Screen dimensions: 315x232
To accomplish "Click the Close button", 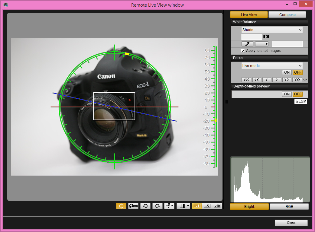I will coord(291,223).
